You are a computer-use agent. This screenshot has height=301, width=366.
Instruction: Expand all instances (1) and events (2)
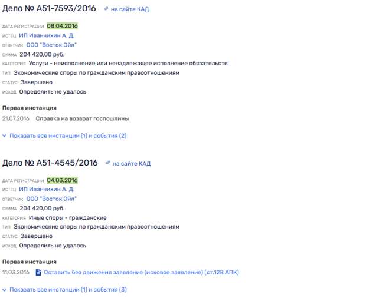[68, 136]
